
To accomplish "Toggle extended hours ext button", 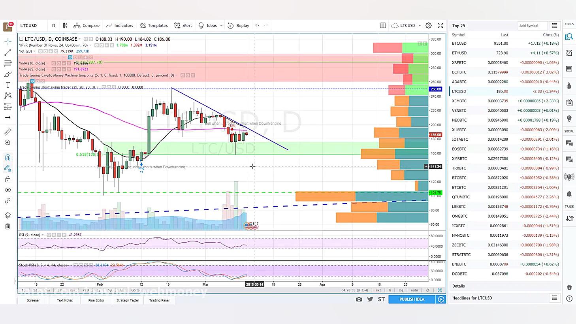I will tap(378, 290).
